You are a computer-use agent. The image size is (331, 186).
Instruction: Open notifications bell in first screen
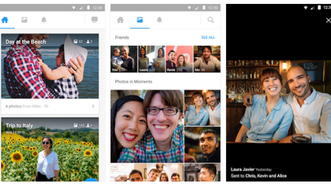tap(44, 20)
